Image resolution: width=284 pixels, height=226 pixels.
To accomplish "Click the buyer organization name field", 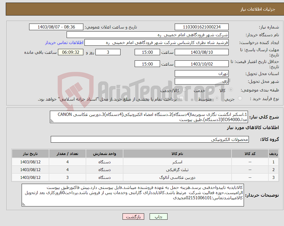I will (148, 35).
